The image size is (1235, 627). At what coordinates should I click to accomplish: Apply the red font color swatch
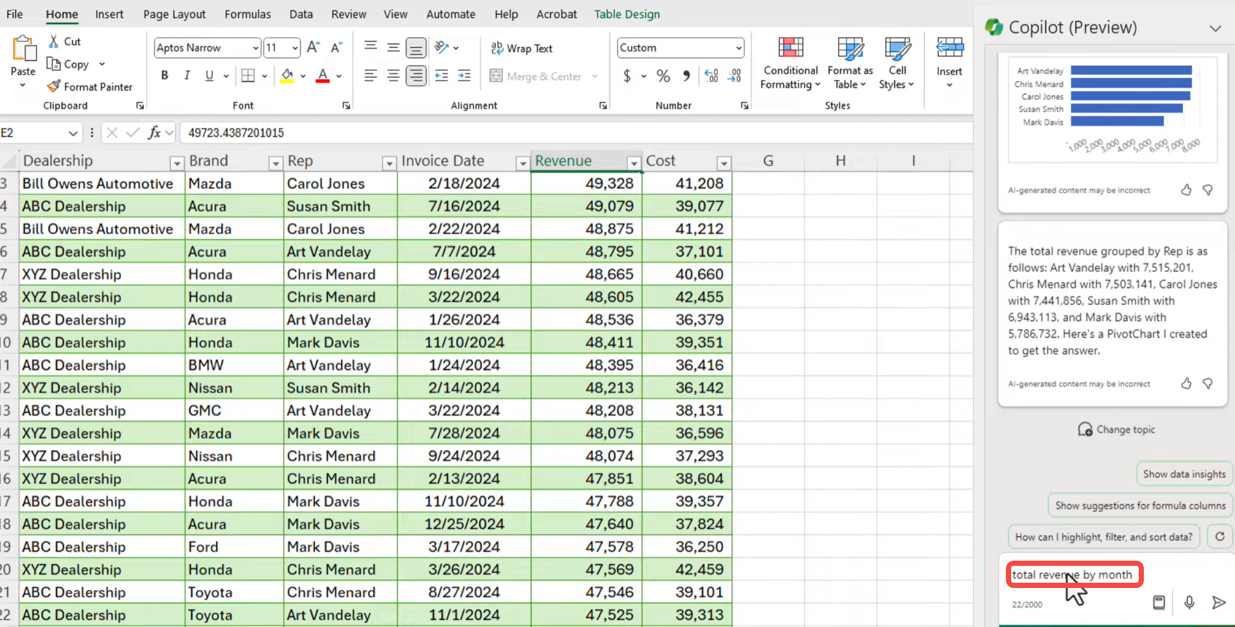click(x=322, y=75)
